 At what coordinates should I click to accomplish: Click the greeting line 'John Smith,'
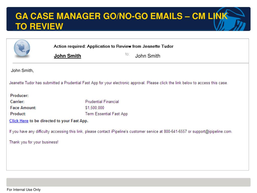click(x=22, y=71)
